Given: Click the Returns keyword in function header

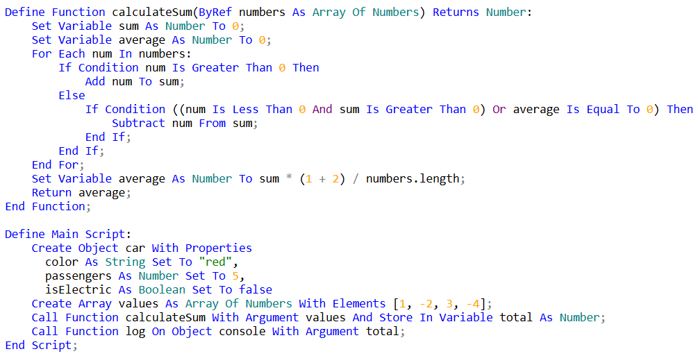Looking at the screenshot, I should [x=456, y=12].
